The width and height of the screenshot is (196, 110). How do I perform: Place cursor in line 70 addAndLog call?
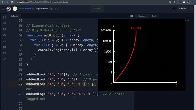point(47,75)
